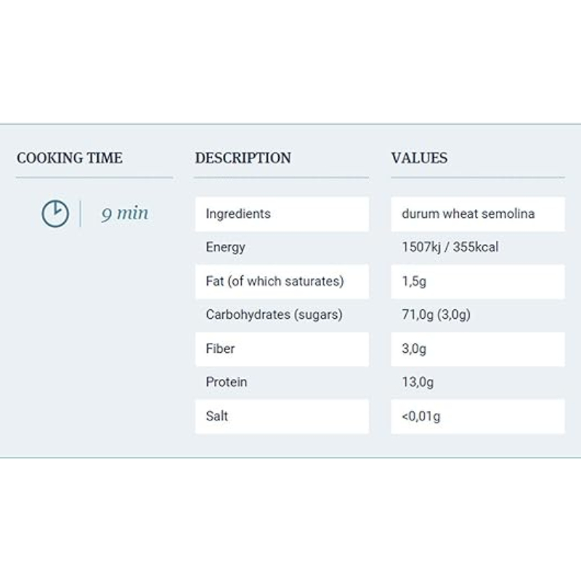Click the 71,0g (3,0g) carbohydrates value
581x581 pixels.
(436, 315)
